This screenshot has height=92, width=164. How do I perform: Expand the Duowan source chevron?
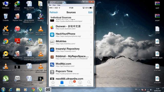pyautogui.click(x=91, y=27)
